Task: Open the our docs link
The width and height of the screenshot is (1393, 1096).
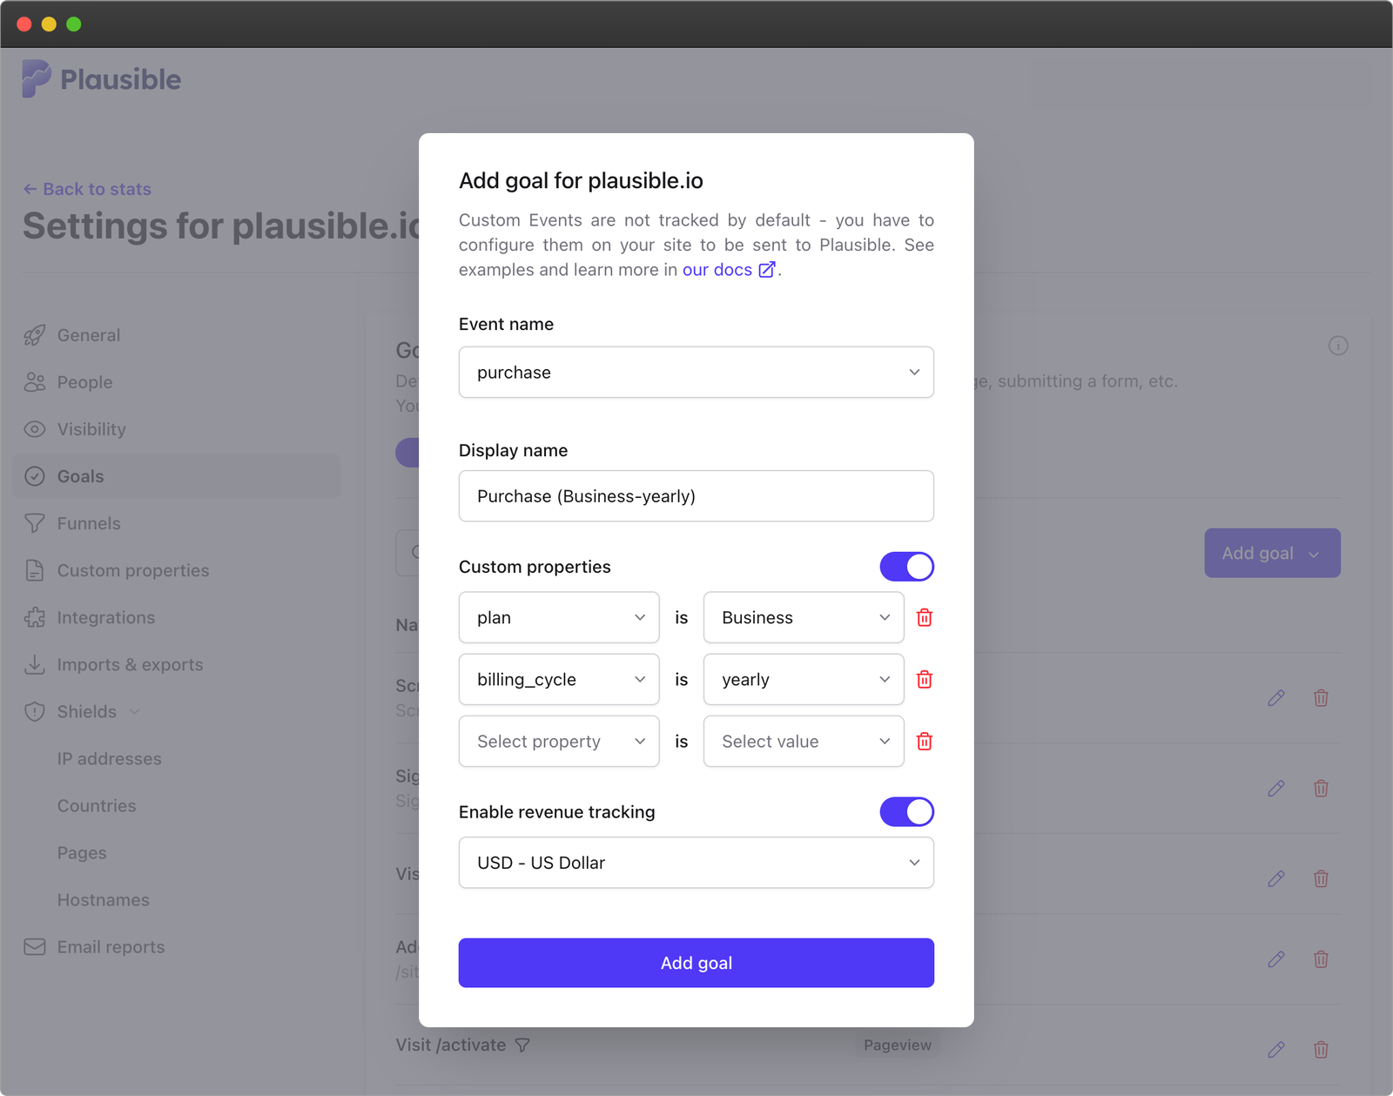Action: pos(716,270)
